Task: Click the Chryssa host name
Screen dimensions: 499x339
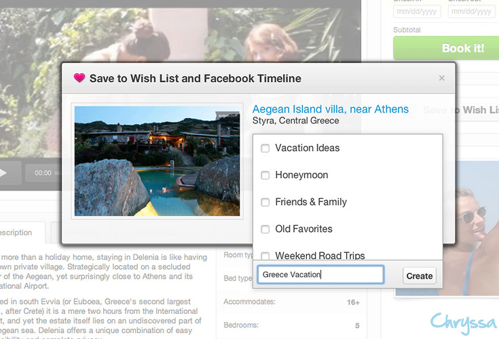Action: point(462,321)
